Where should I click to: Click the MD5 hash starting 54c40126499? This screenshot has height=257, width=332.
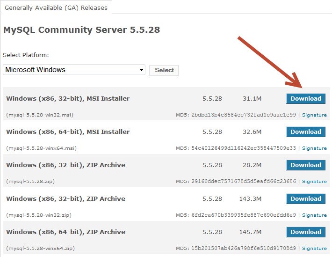point(244,148)
